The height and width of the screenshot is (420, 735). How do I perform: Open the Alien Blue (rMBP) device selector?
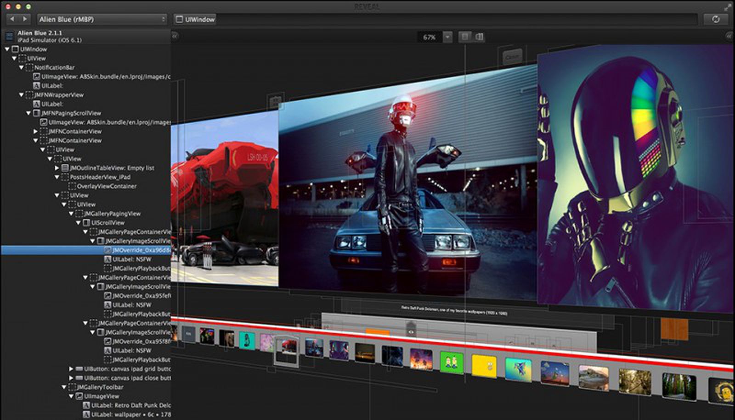[x=101, y=20]
